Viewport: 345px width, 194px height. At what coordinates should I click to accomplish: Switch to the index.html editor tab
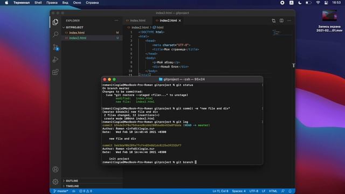[x=137, y=20]
